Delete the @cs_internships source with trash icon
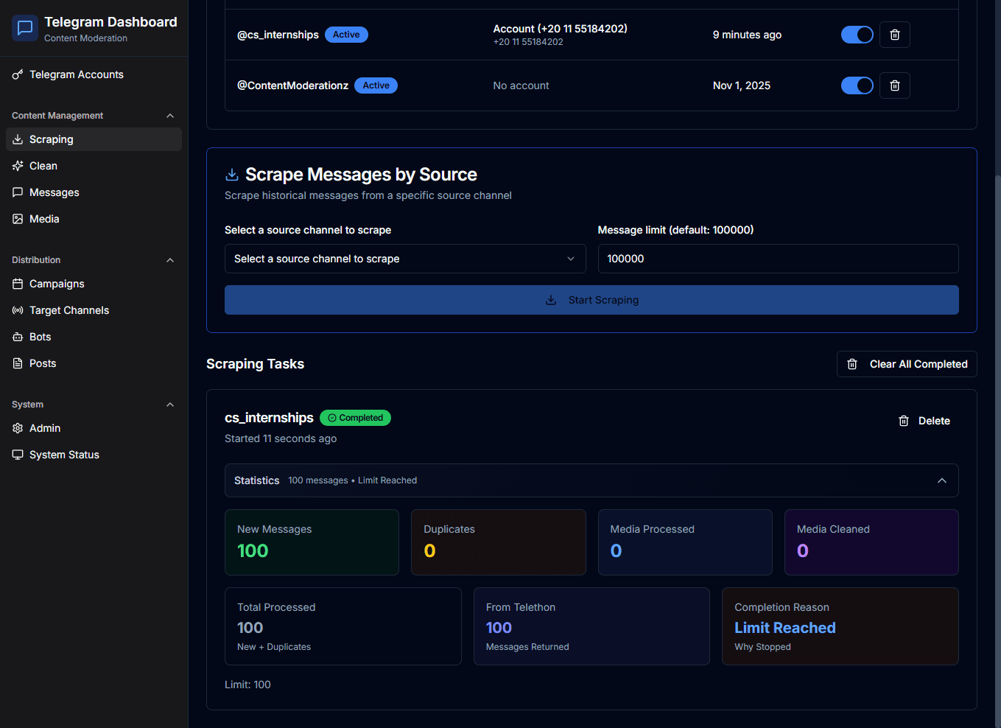This screenshot has width=1001, height=728. coord(895,35)
